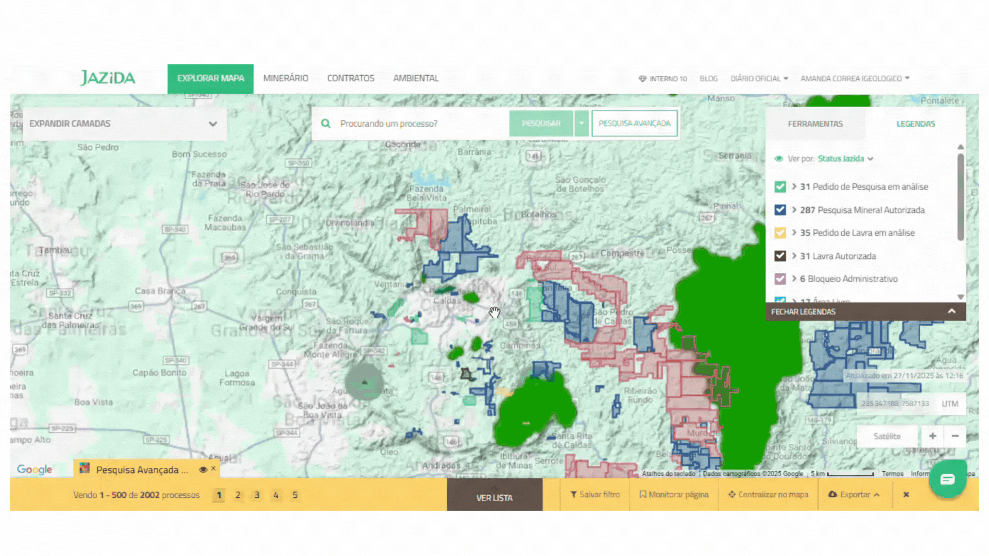Open the Status Jazida view dropdown
This screenshot has height=556, width=989.
845,159
